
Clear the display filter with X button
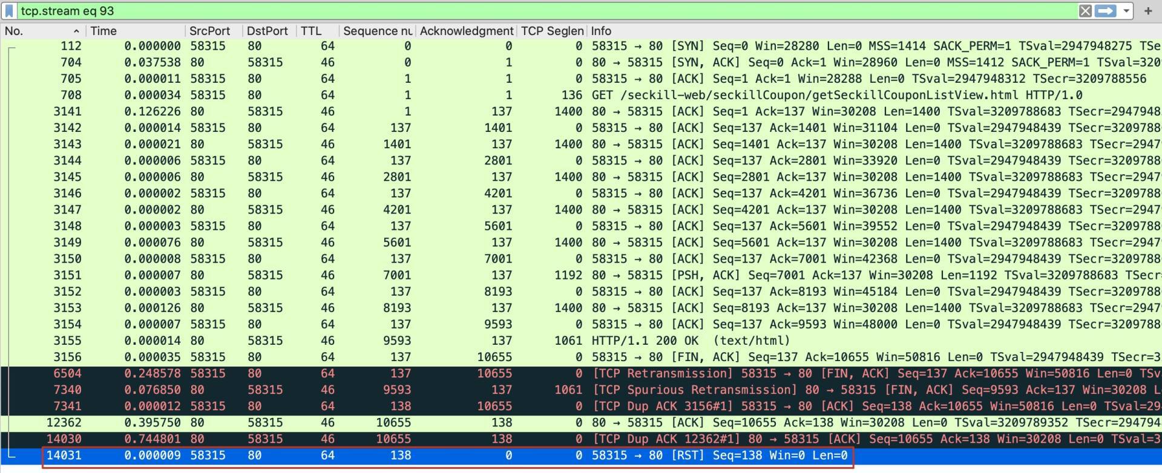pyautogui.click(x=1085, y=11)
